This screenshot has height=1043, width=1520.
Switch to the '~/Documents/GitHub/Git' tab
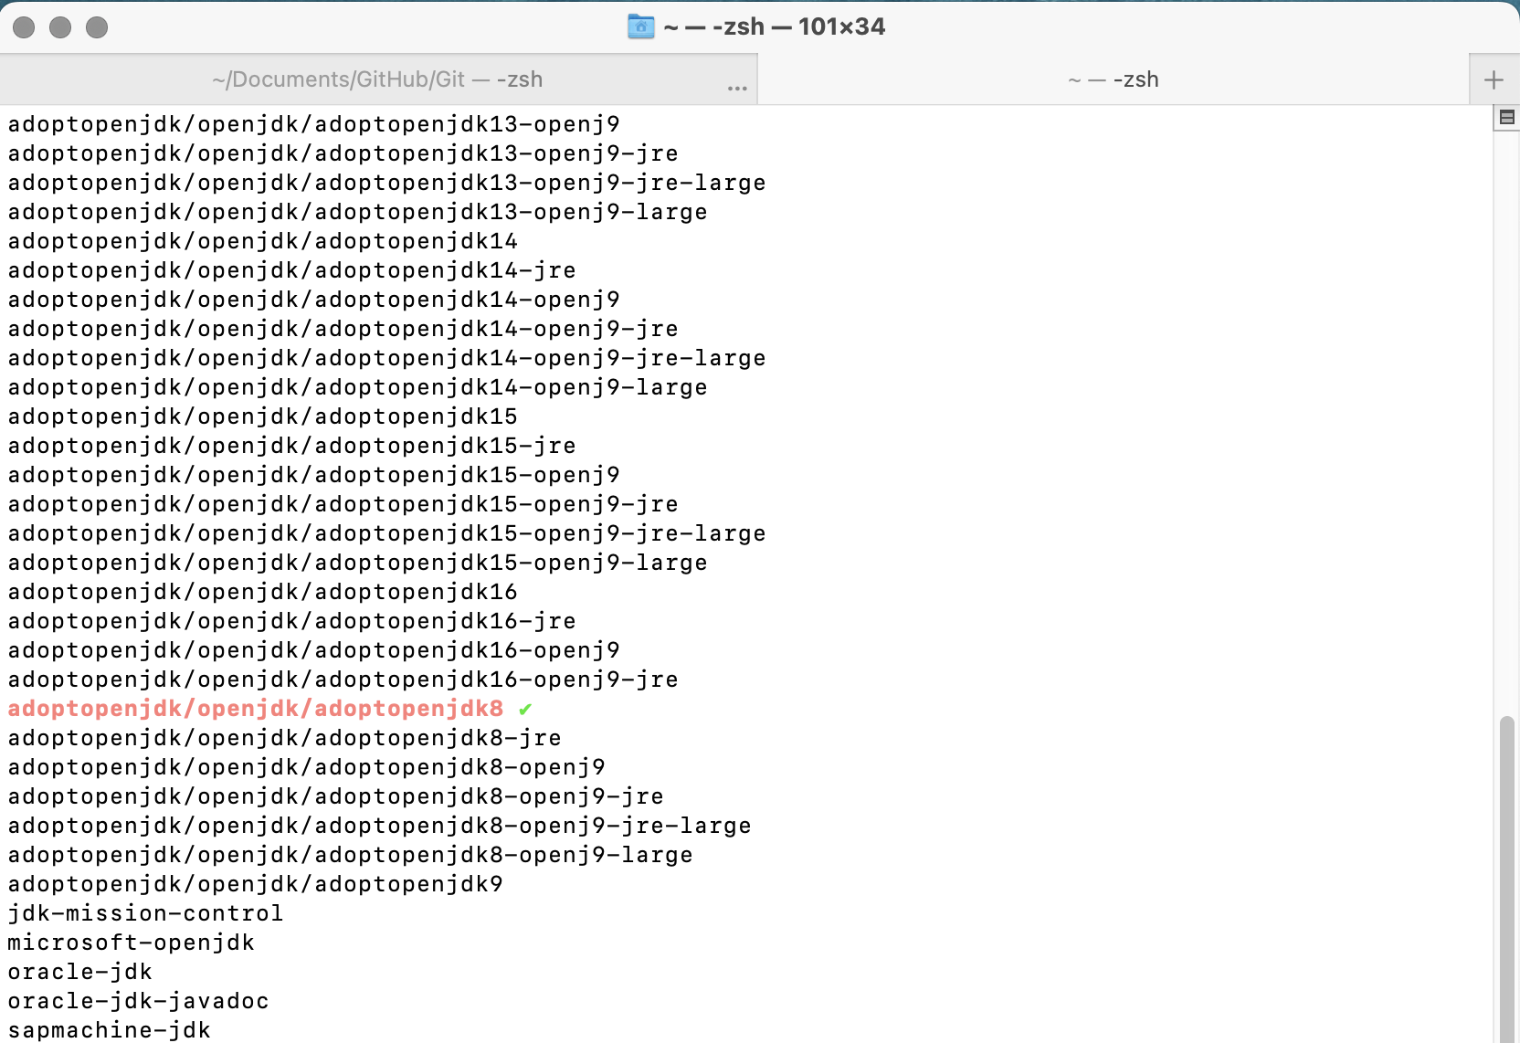(376, 79)
